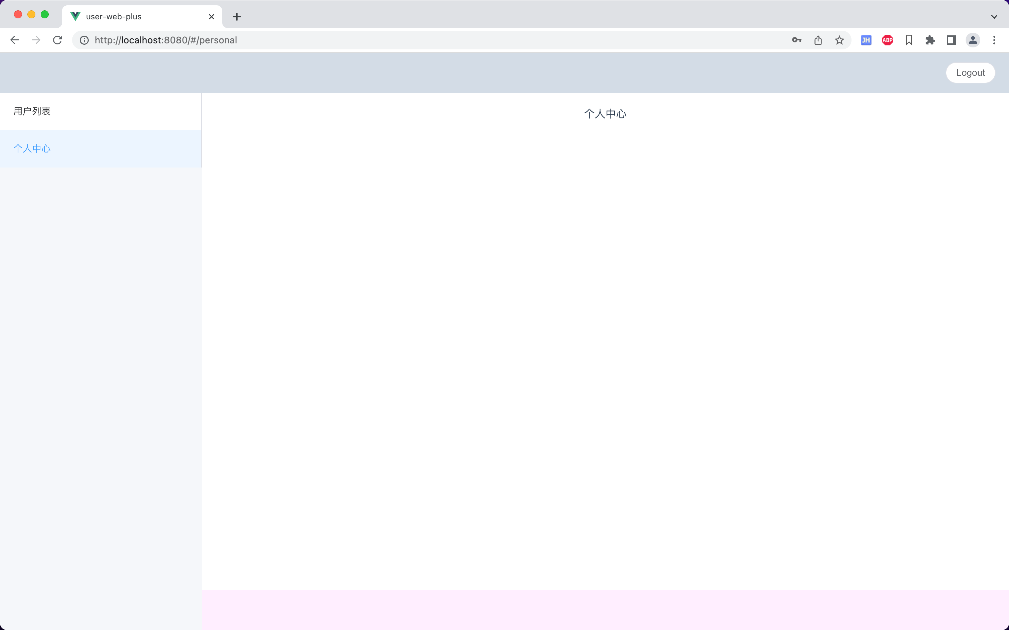1009x630 pixels.
Task: Select 个人中心 in the sidebar
Action: click(x=100, y=149)
